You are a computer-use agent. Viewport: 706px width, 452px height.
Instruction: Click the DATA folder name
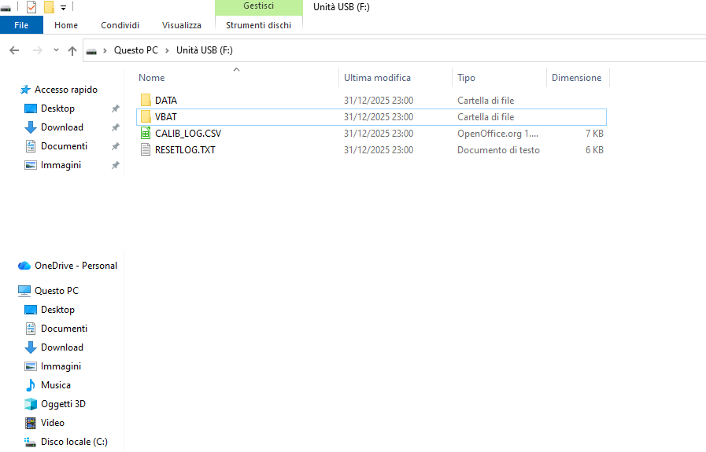point(166,101)
